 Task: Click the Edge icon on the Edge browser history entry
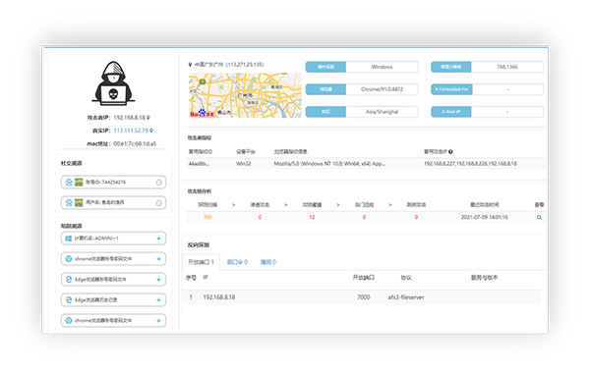tap(69, 299)
